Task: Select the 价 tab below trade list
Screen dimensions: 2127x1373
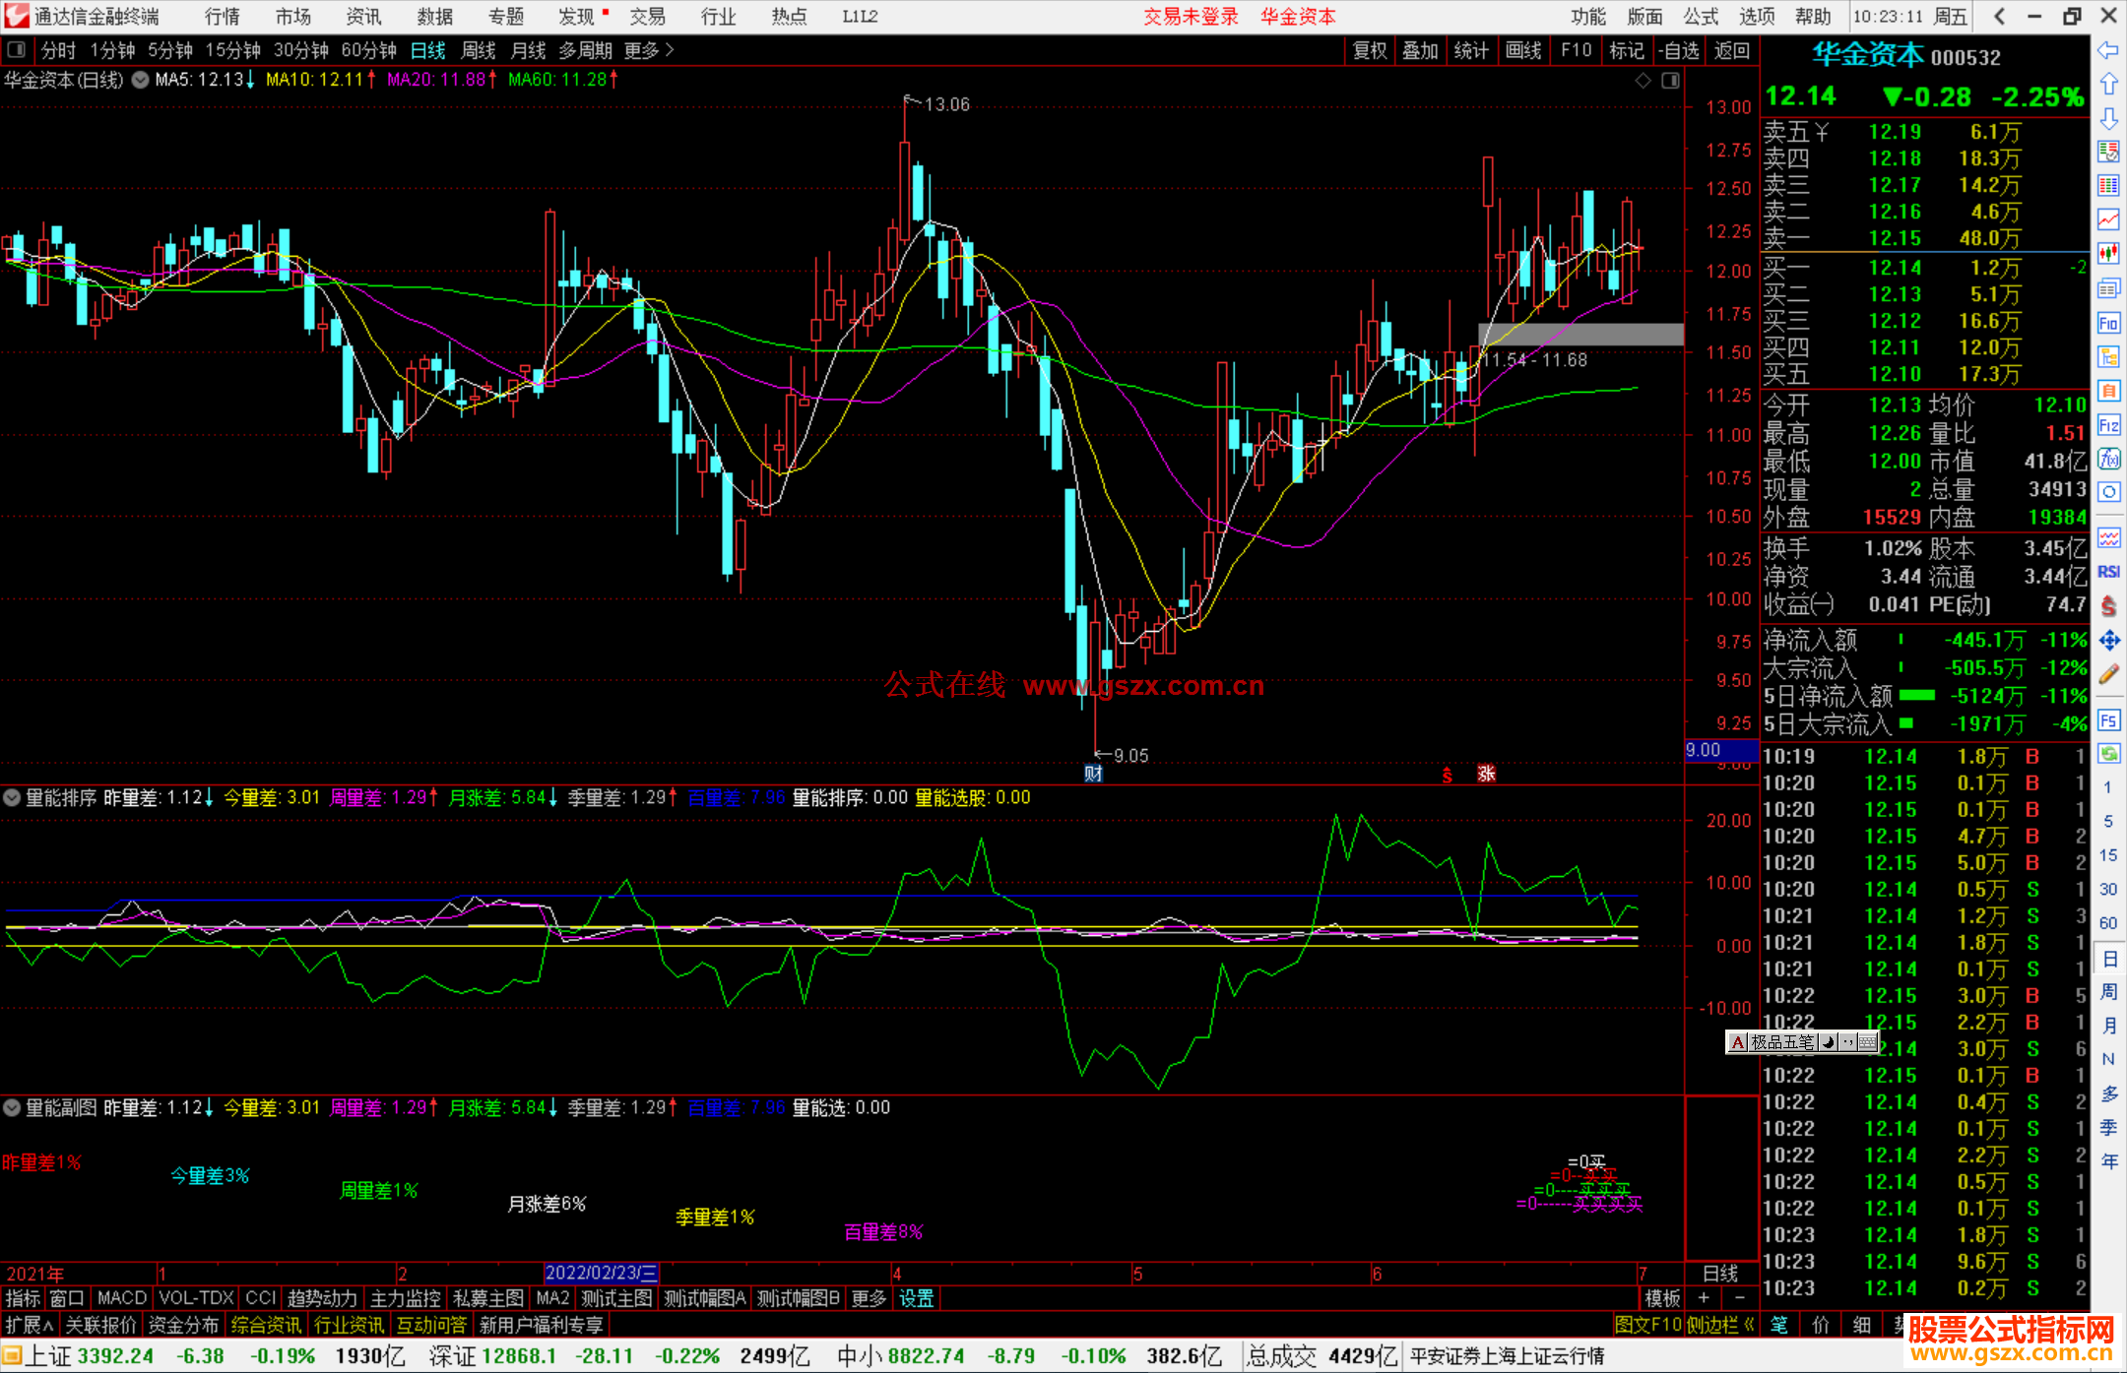Action: (x=1821, y=1325)
